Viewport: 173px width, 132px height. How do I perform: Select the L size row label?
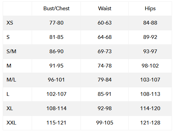(x=8, y=94)
